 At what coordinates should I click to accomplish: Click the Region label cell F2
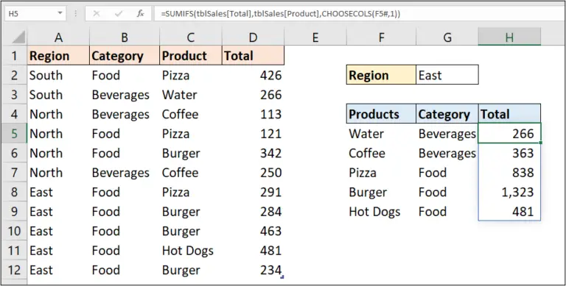(x=381, y=75)
